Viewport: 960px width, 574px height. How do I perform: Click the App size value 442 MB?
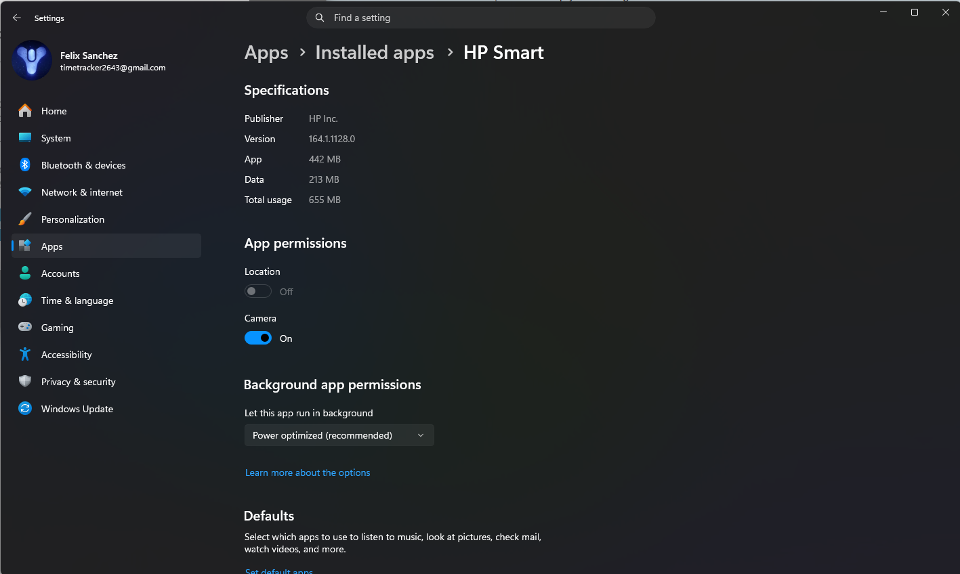[x=325, y=159]
